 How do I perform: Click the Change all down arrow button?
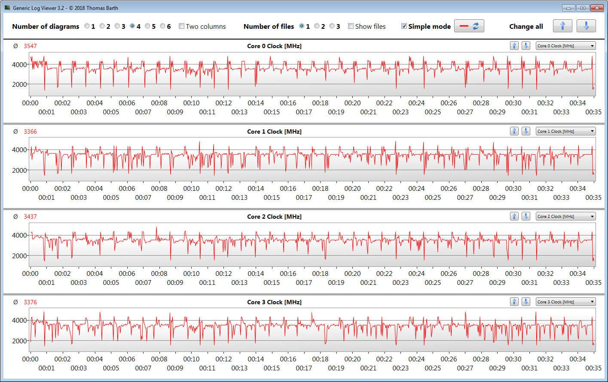[586, 26]
